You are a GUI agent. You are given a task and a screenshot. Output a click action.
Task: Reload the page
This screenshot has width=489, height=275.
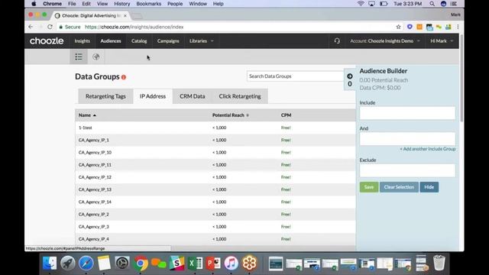tap(50, 27)
